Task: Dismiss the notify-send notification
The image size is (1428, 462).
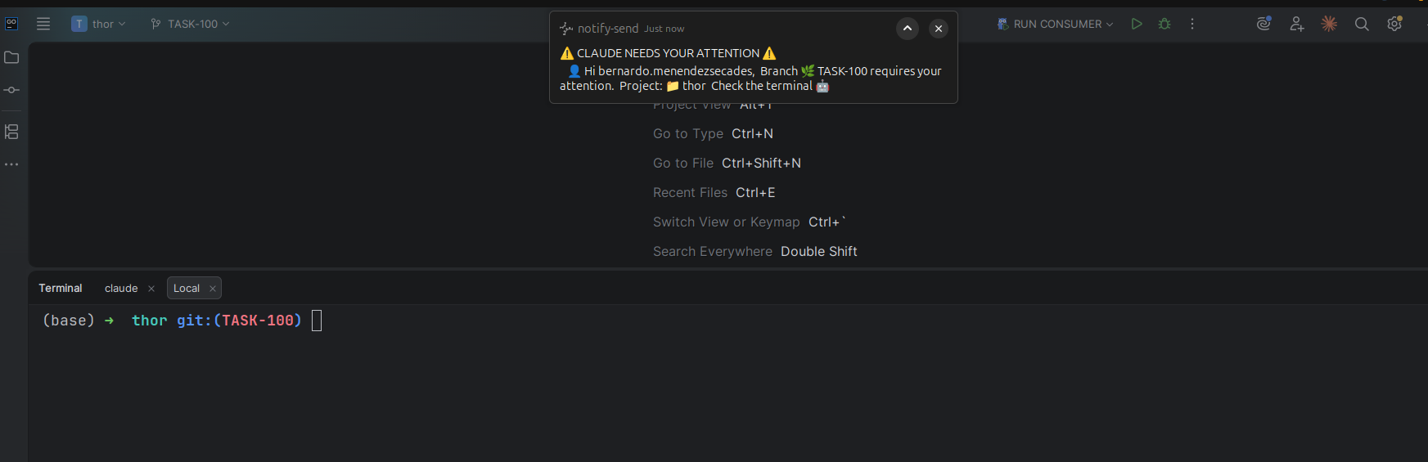Action: [x=939, y=29]
